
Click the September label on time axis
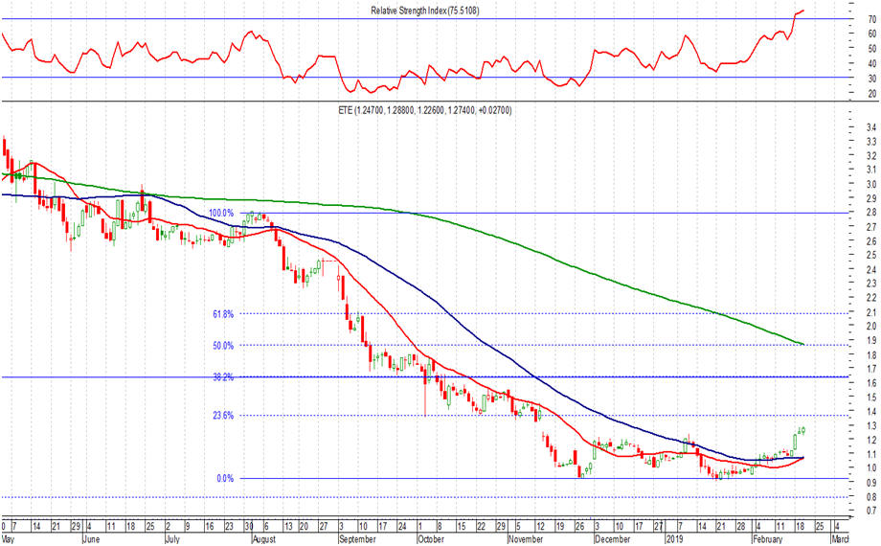tap(357, 539)
